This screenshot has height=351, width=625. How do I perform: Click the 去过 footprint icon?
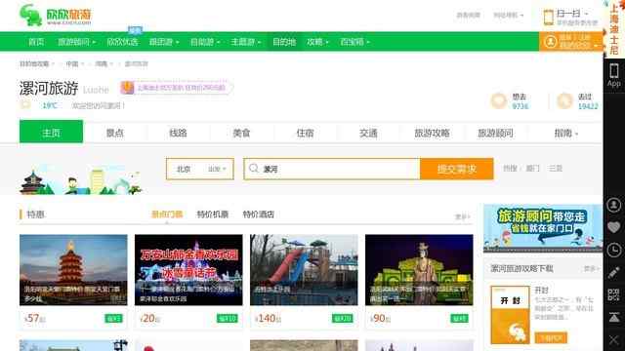[x=564, y=101]
